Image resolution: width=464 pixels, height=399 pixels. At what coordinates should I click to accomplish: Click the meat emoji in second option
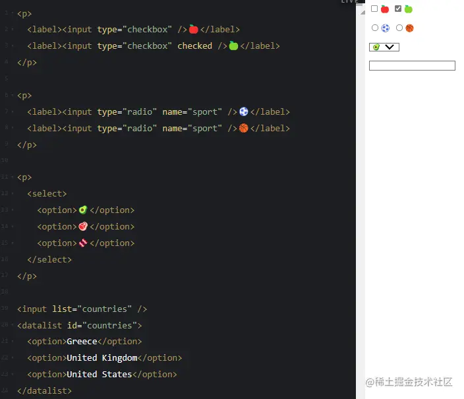coord(83,226)
